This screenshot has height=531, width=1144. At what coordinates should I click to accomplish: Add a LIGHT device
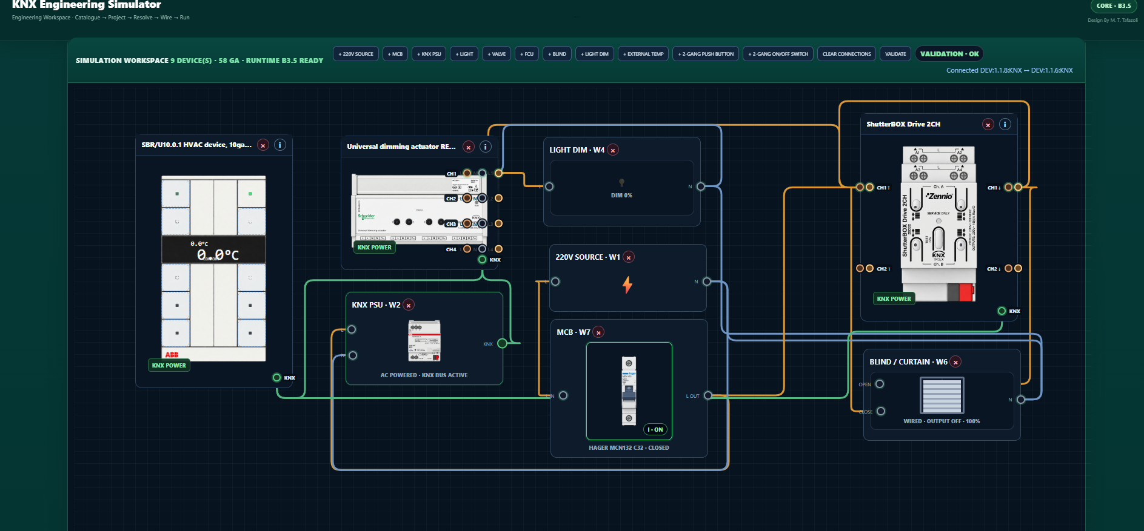[x=464, y=54]
